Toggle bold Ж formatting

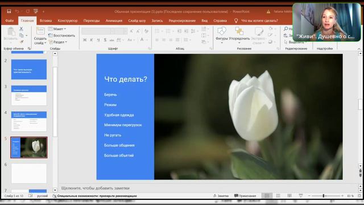(x=85, y=40)
